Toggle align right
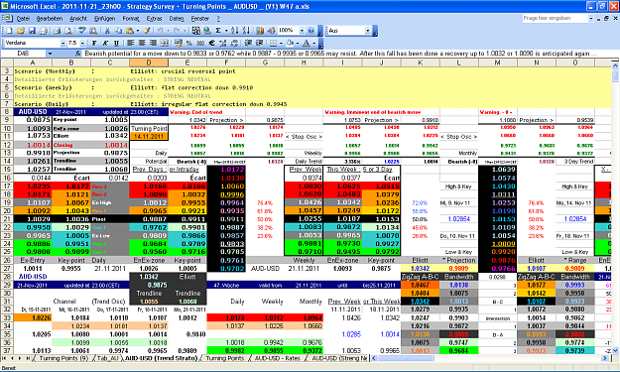Screen dimensions: 620x372 [x=153, y=43]
